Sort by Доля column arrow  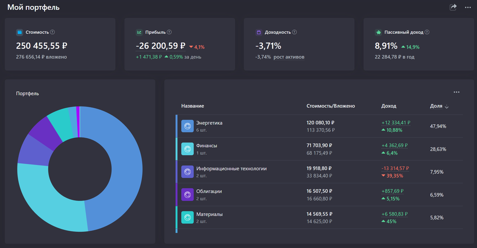pos(446,107)
